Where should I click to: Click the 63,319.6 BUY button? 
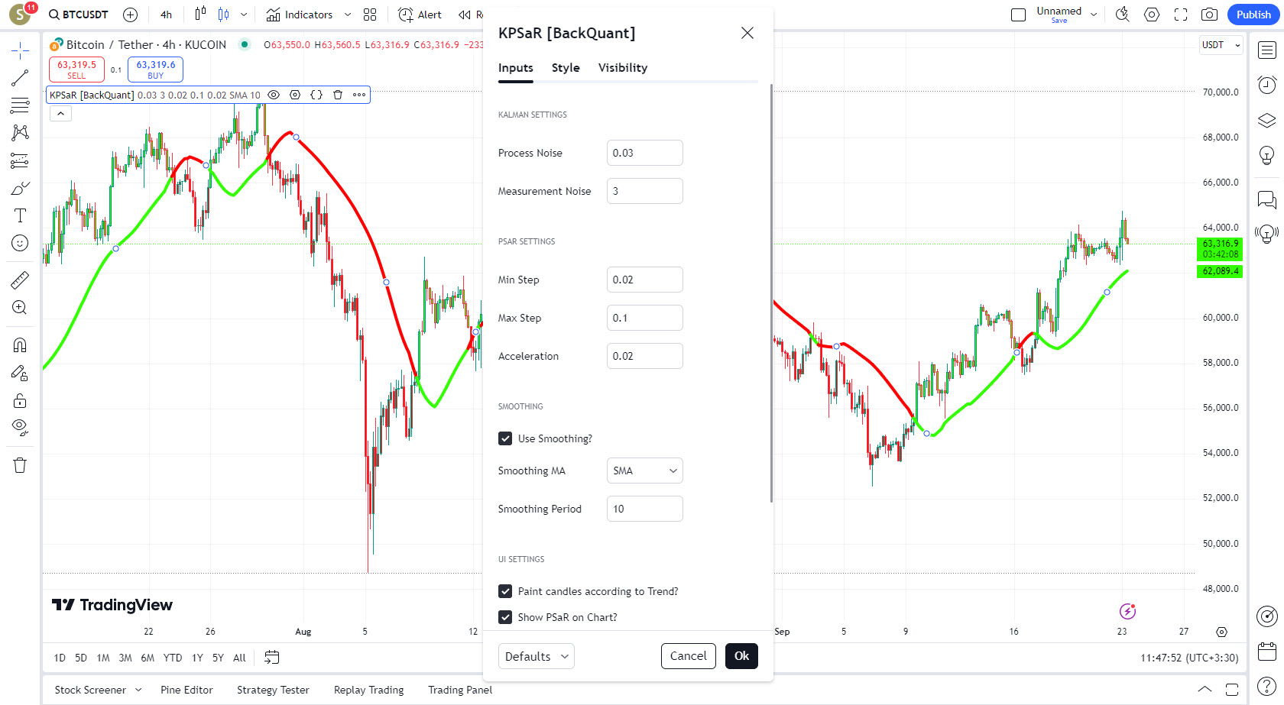coord(155,70)
